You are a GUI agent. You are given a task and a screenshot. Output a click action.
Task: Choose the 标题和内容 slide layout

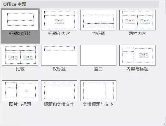(x=59, y=20)
